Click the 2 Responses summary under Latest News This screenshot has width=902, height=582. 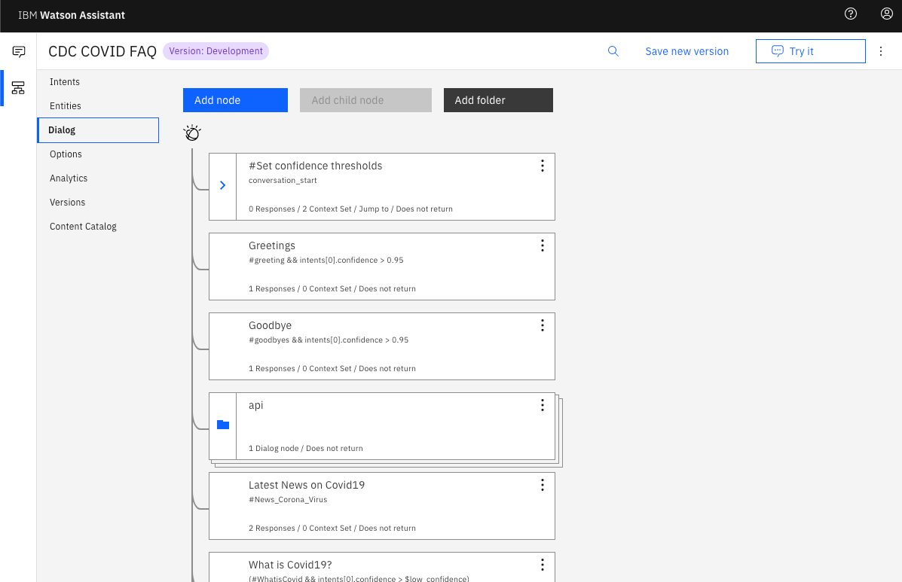coord(332,529)
